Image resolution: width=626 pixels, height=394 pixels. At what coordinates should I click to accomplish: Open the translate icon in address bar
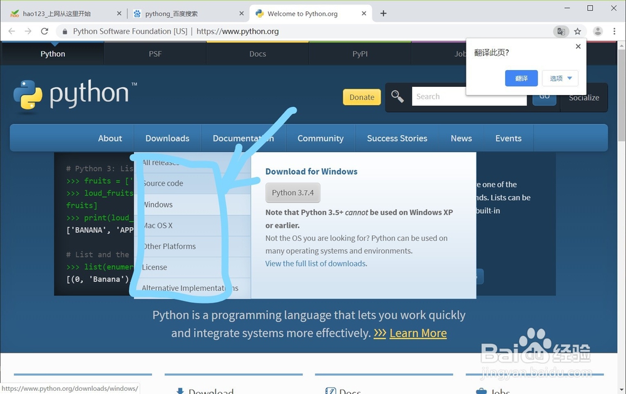pyautogui.click(x=561, y=31)
